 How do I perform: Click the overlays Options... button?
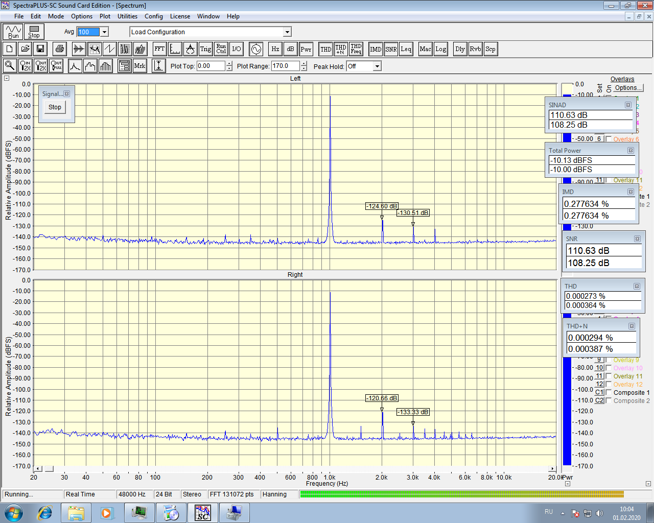pyautogui.click(x=628, y=88)
